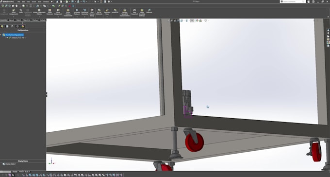Expand Reference Geometry dropdown arrow
The image size is (330, 177).
84,17
